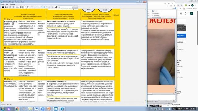Click the zoom out minus circle icon
This screenshot has height=111, width=198.
coord(25,7)
